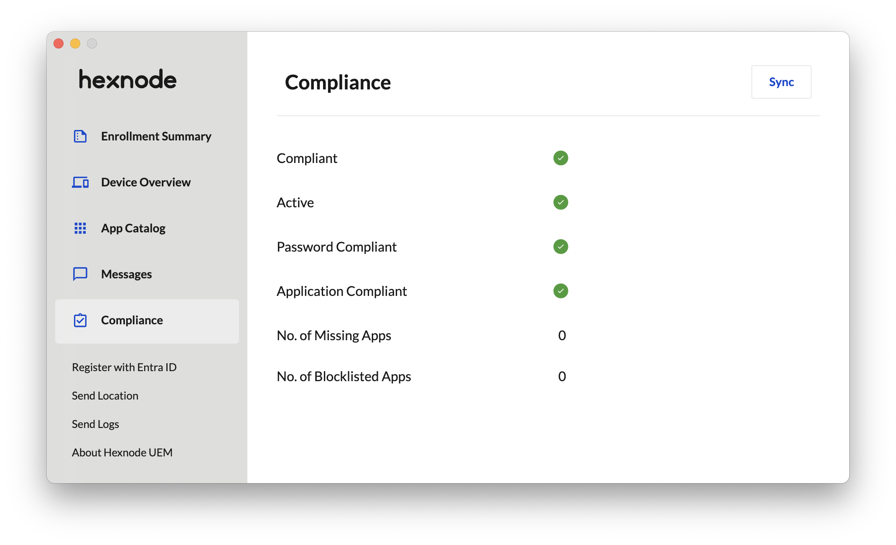896x545 pixels.
Task: Select Register with Entra ID
Action: [x=124, y=367]
